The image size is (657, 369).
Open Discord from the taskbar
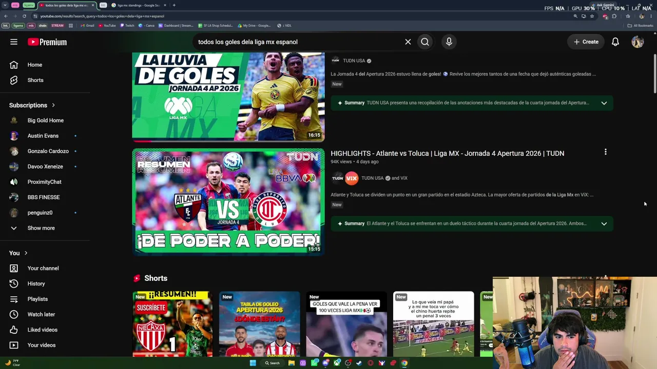click(x=325, y=363)
